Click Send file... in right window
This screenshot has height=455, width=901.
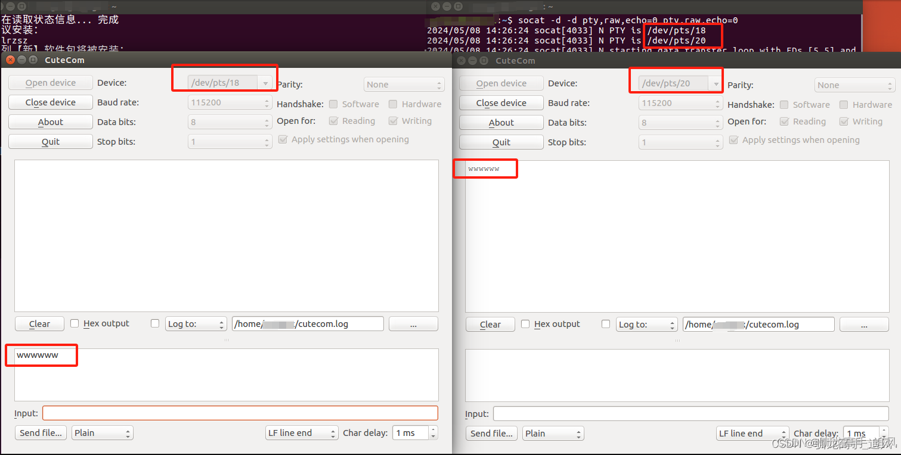click(491, 434)
